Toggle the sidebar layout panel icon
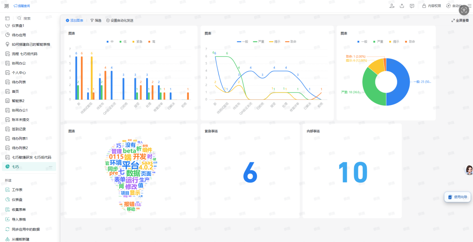 tap(7, 18)
